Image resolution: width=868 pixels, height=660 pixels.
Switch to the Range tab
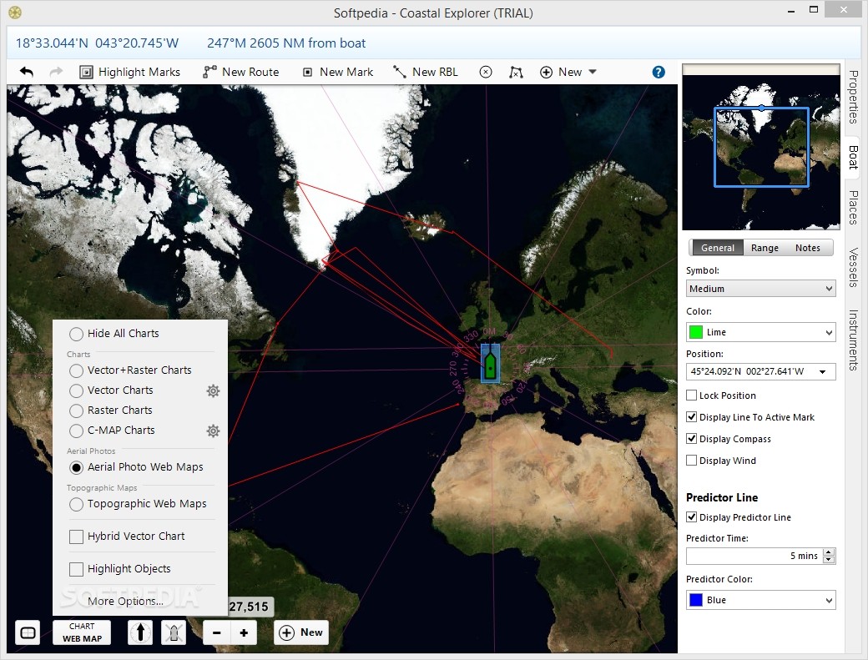[765, 248]
